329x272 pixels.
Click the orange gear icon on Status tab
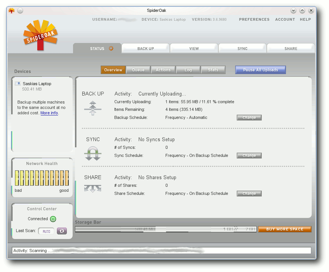(x=111, y=49)
